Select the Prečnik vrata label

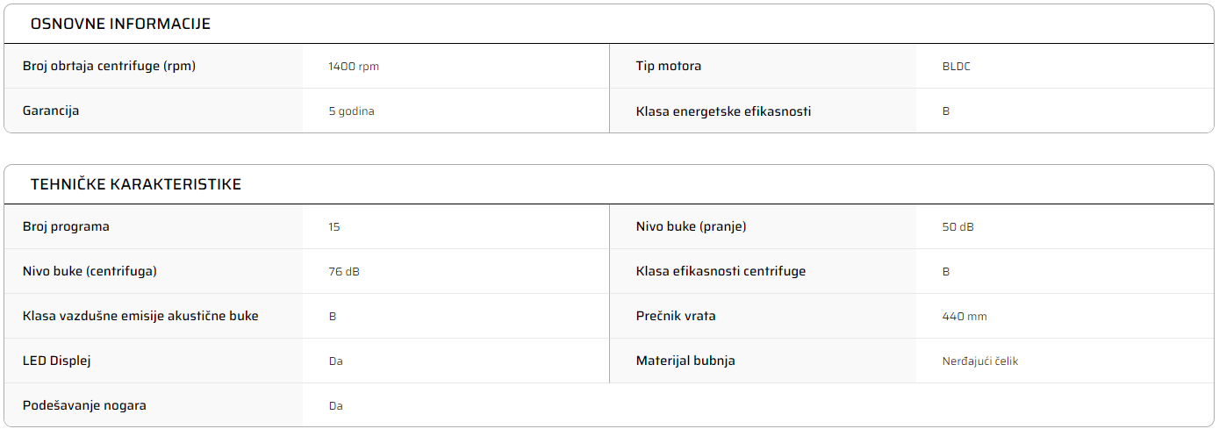(x=676, y=316)
